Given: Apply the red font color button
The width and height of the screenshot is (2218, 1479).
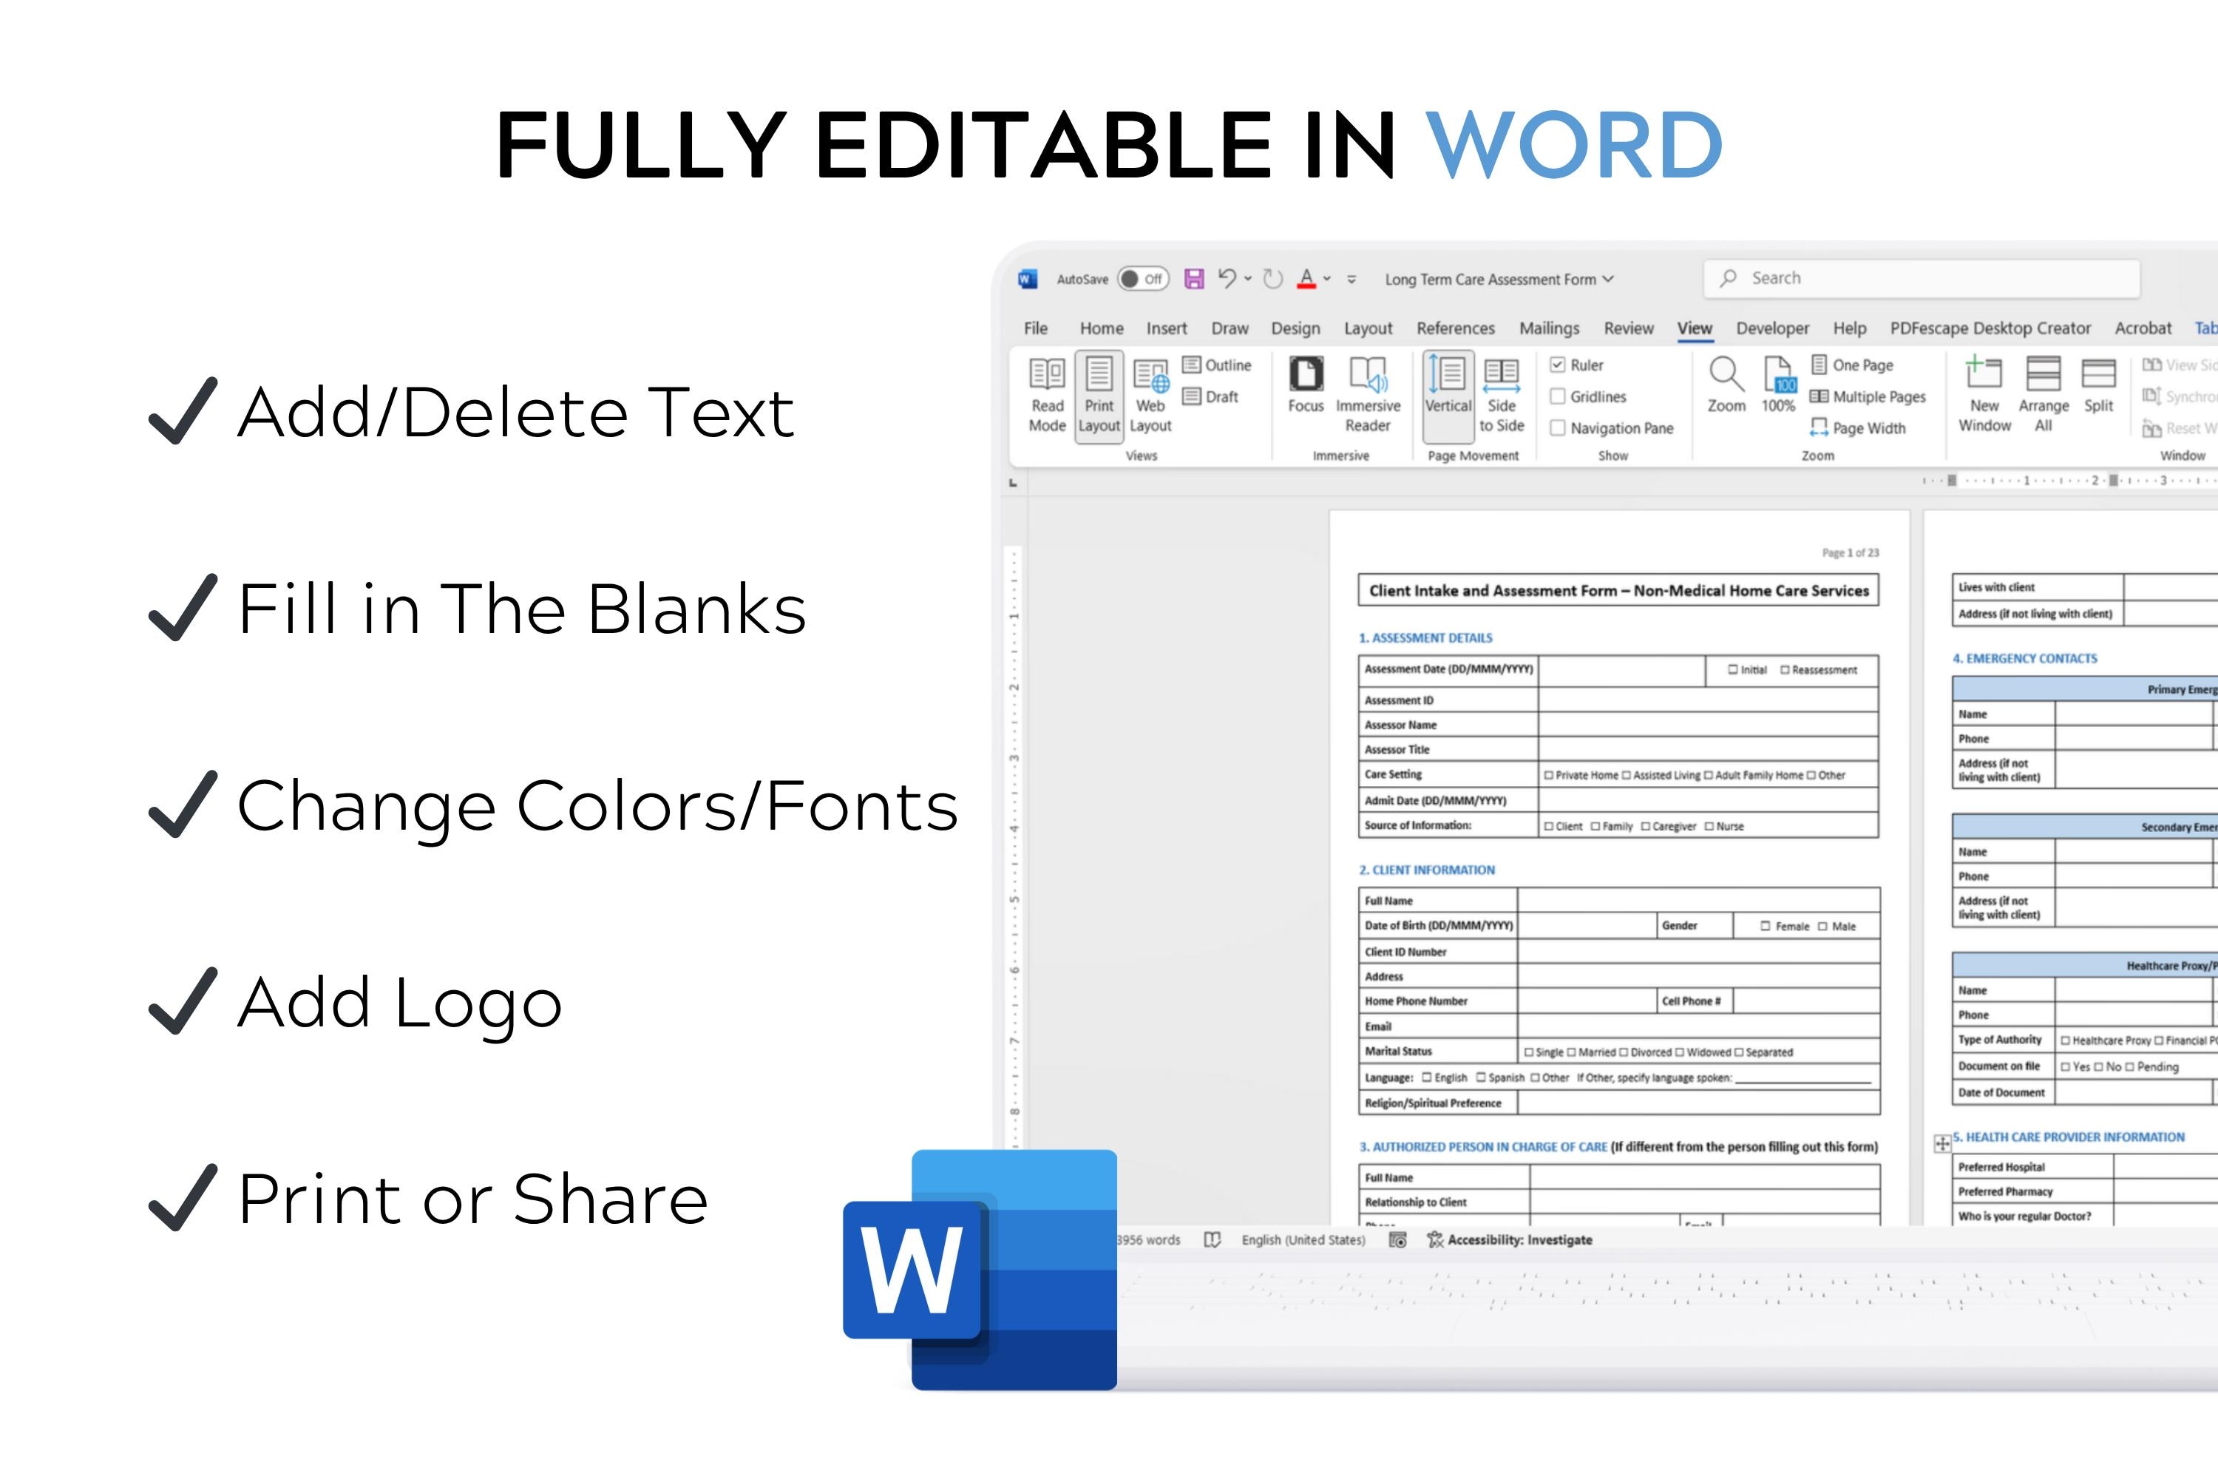Looking at the screenshot, I should [x=1306, y=278].
